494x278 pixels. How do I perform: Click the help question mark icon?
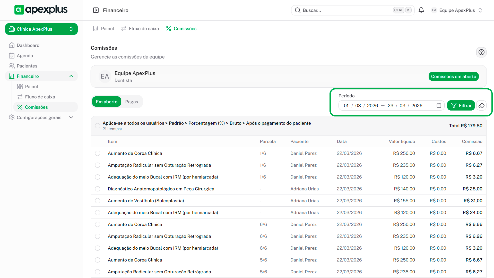[x=481, y=52]
